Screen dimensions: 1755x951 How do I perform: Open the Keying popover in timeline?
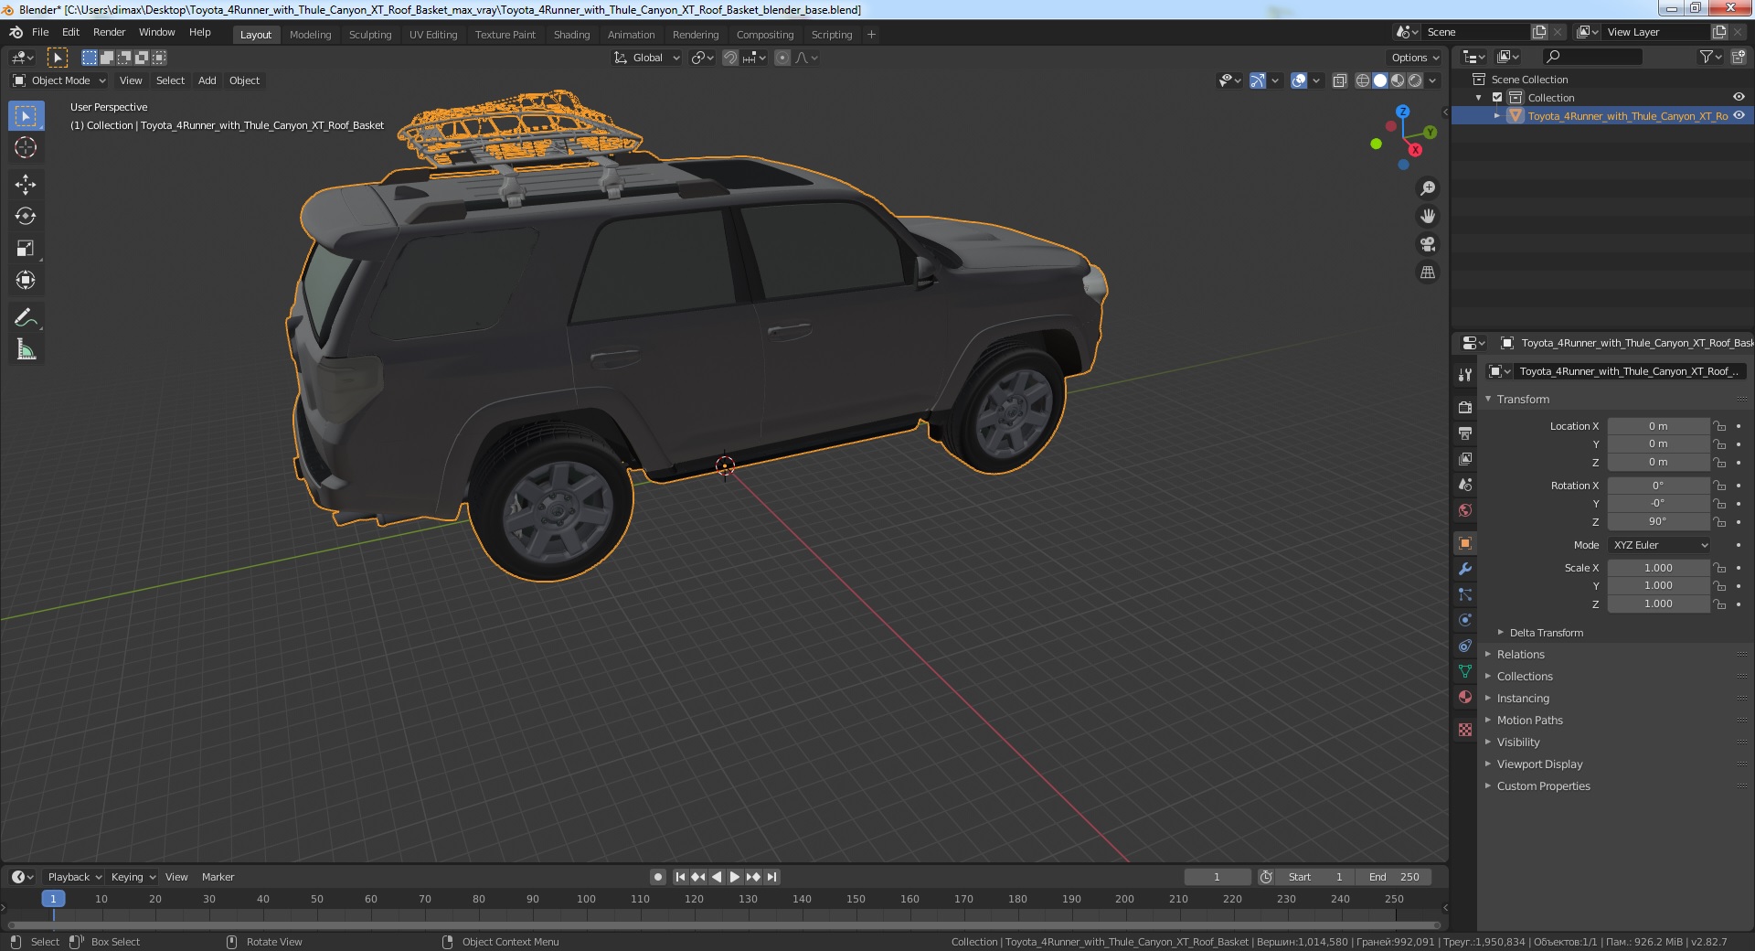pyautogui.click(x=133, y=877)
